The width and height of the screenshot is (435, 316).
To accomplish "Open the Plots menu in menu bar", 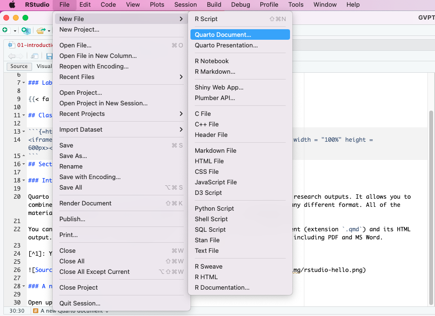I will point(156,5).
